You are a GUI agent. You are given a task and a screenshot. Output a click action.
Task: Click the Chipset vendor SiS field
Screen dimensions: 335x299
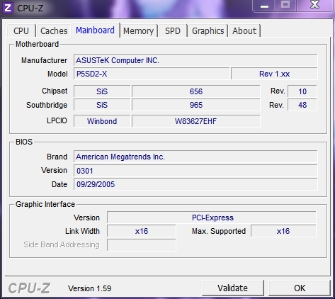coord(102,91)
